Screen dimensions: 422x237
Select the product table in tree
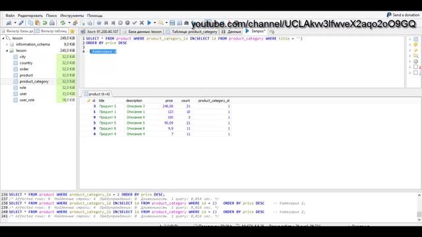(26, 75)
